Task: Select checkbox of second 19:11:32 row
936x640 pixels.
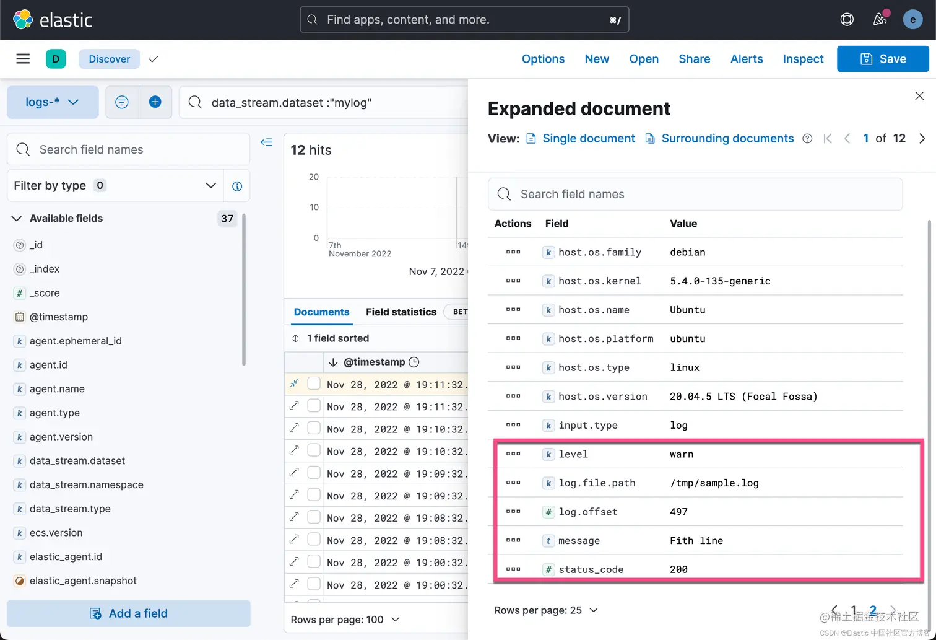Action: tap(314, 406)
